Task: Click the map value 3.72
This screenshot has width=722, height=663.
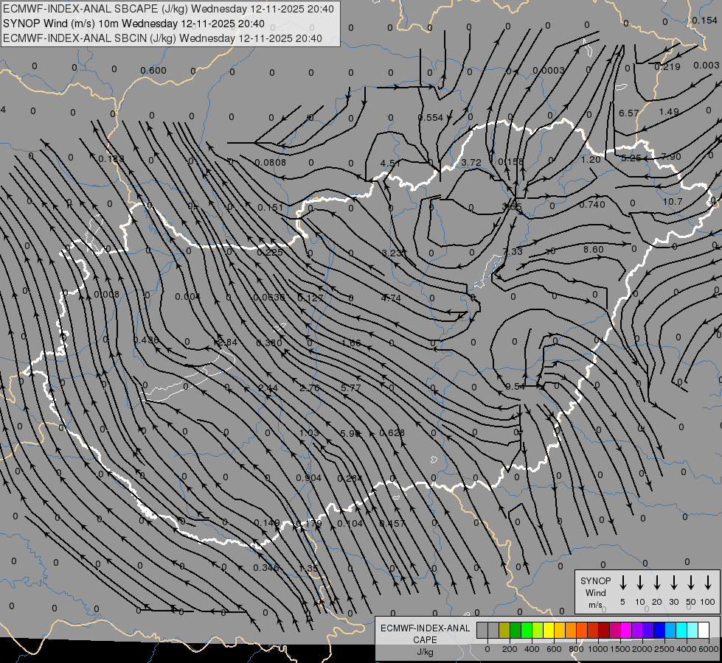Action: pos(471,163)
